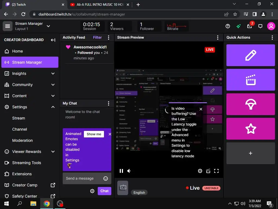
Task: Click the clip icon in player
Action: [208, 171]
